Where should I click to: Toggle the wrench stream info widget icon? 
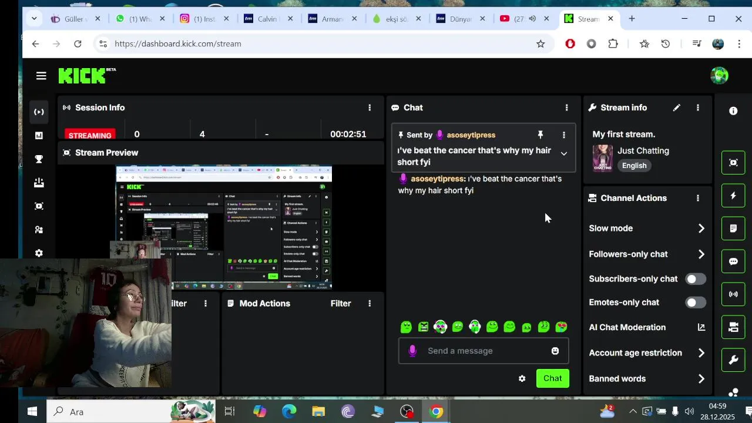point(733,360)
